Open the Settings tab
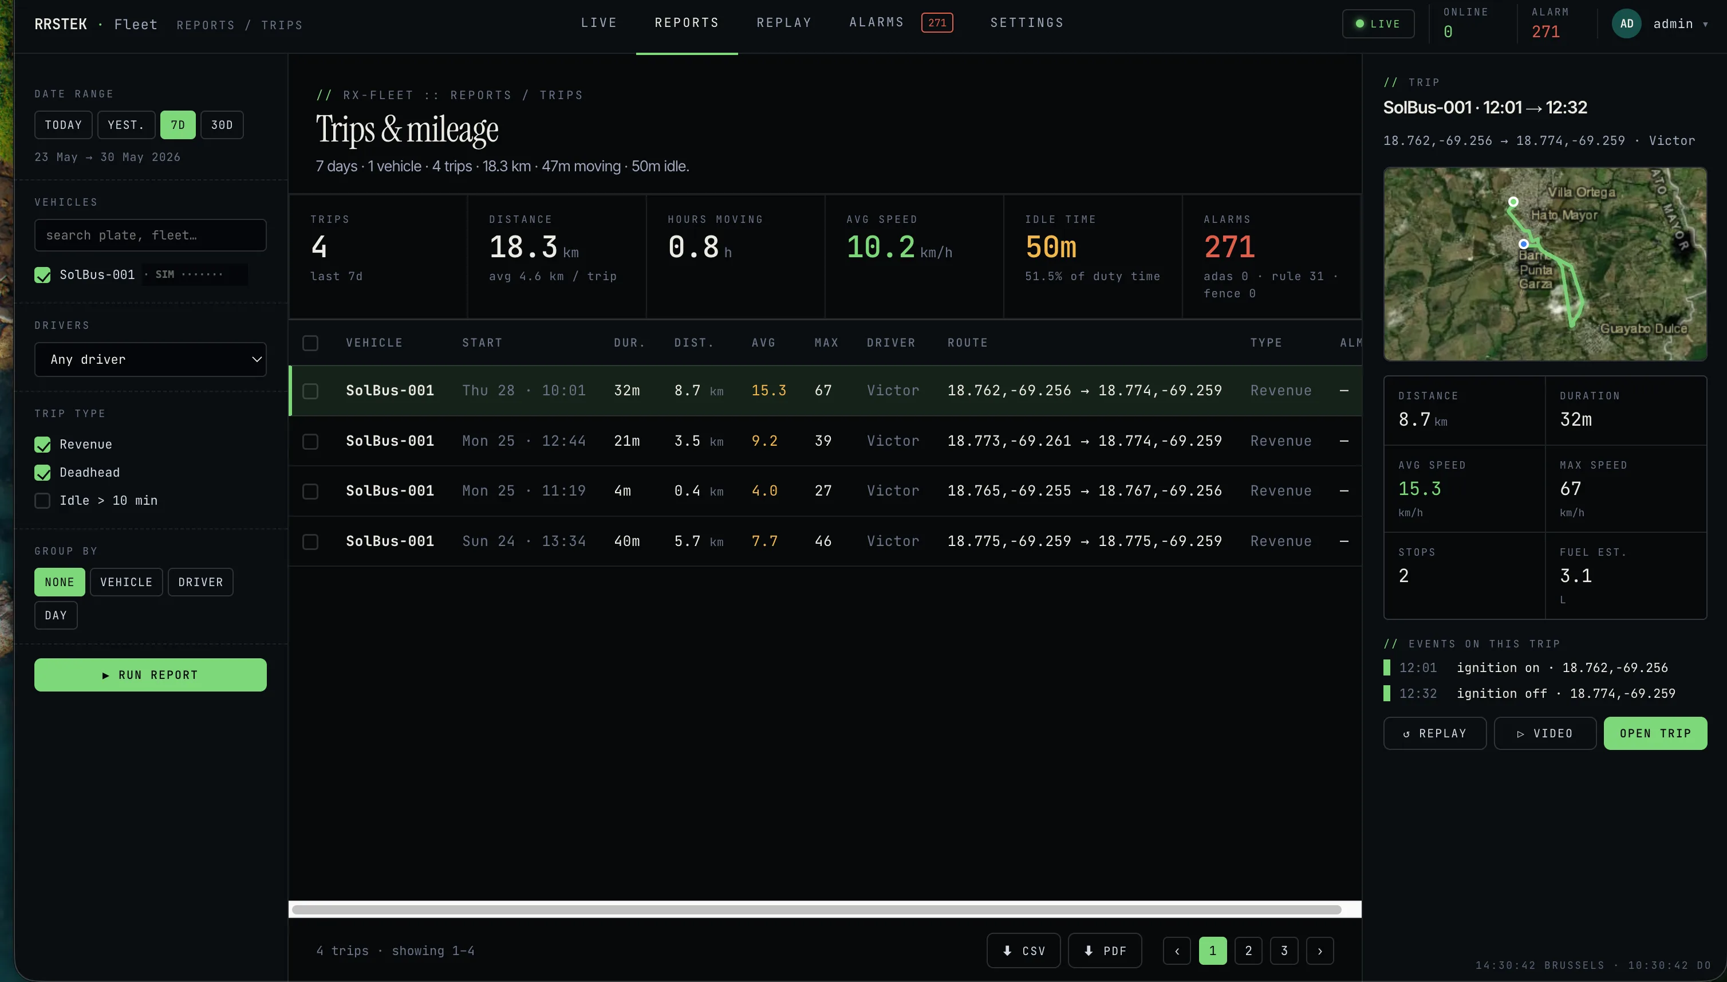The height and width of the screenshot is (982, 1727). pos(1027,22)
